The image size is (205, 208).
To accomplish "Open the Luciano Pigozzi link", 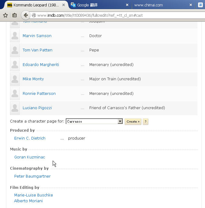I will click(x=37, y=108).
